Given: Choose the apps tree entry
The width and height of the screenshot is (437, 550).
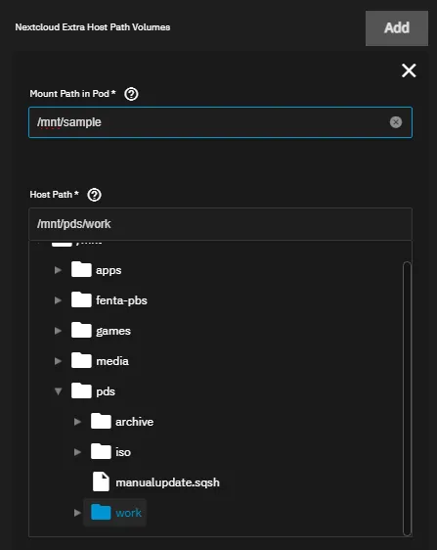Looking at the screenshot, I should [x=109, y=270].
